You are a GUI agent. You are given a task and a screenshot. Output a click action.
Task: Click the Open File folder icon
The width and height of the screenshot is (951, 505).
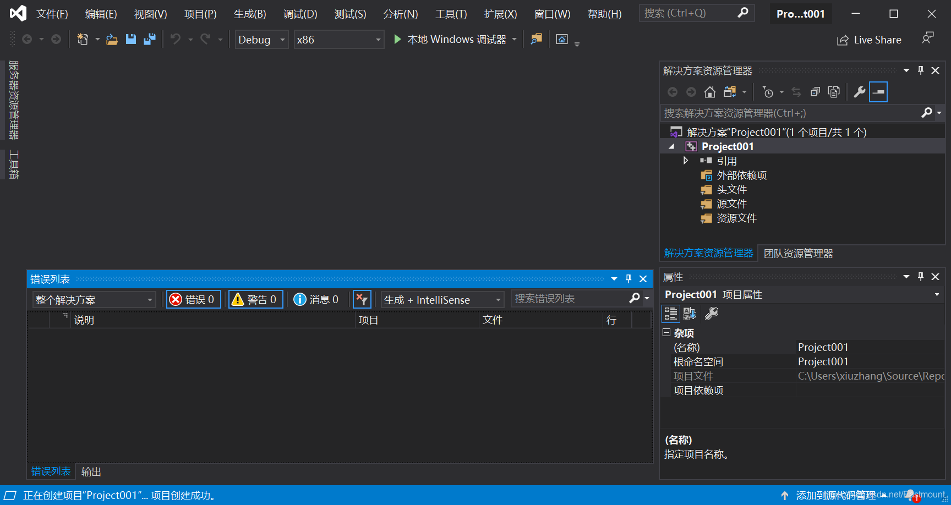pyautogui.click(x=112, y=39)
